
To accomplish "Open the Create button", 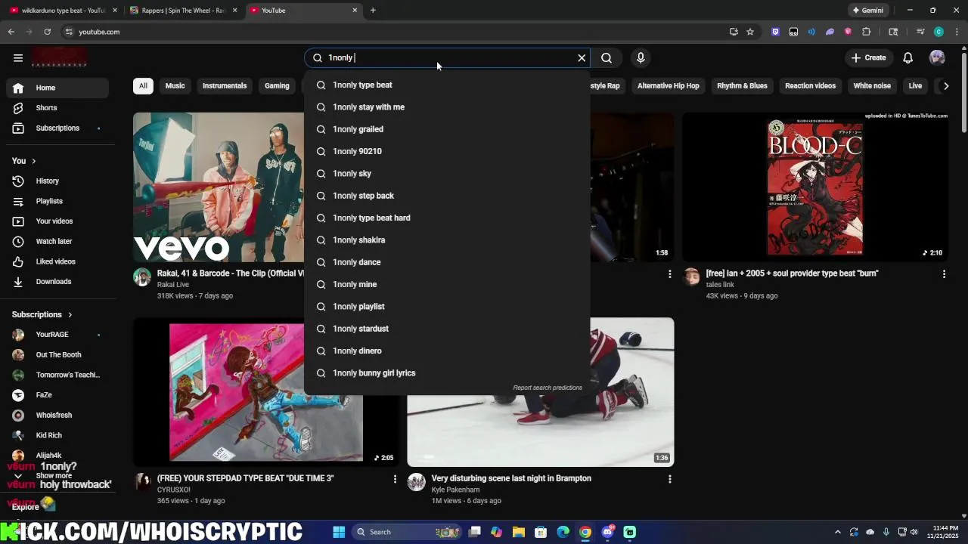I will pyautogui.click(x=868, y=57).
